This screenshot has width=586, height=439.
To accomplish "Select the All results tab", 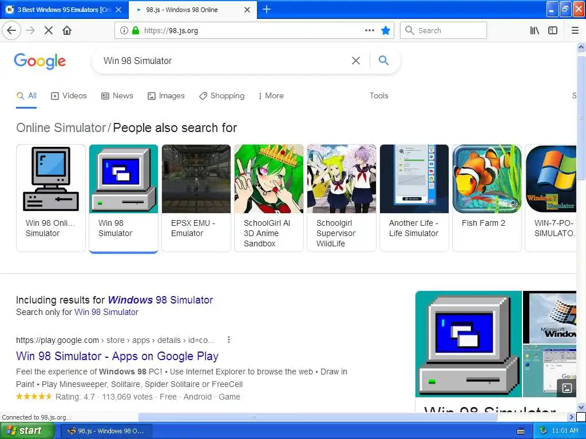I will [26, 96].
